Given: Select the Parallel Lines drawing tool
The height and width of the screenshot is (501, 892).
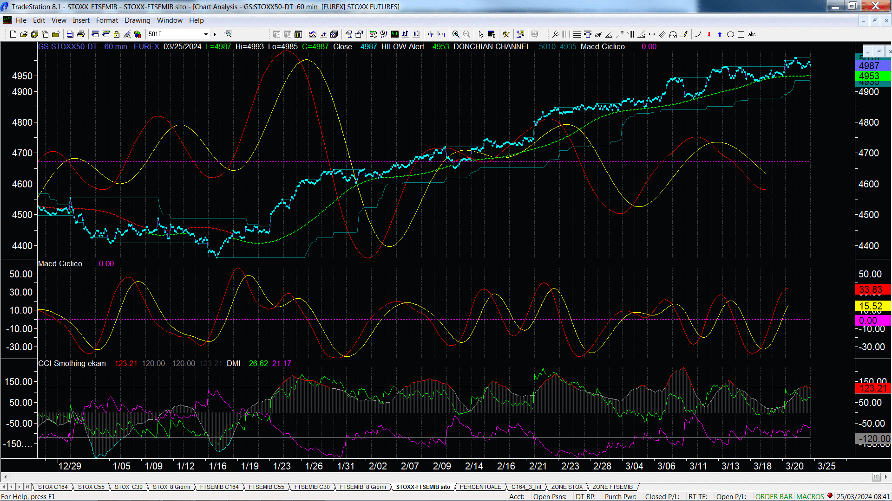Looking at the screenshot, I should coord(662,34).
